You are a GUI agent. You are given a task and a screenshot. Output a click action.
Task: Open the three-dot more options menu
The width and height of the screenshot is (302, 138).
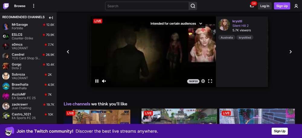pos(34,6)
